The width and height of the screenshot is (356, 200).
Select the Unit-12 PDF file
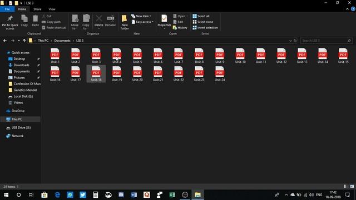[x=281, y=56]
